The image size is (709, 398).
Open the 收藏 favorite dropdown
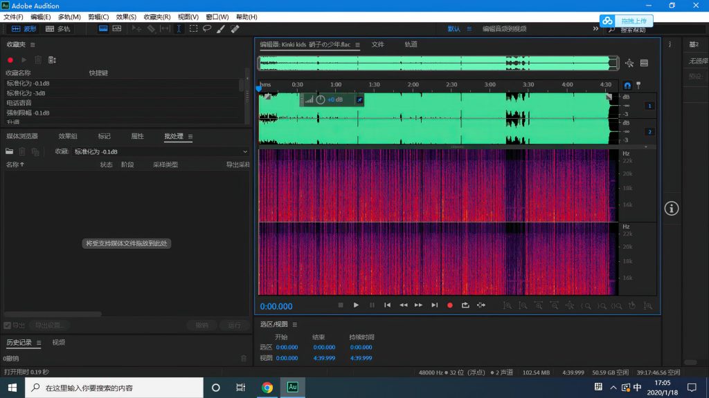pos(161,151)
